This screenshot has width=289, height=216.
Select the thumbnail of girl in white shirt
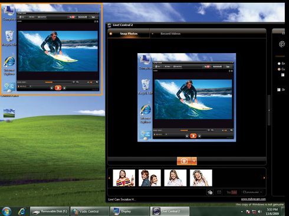coord(175,178)
